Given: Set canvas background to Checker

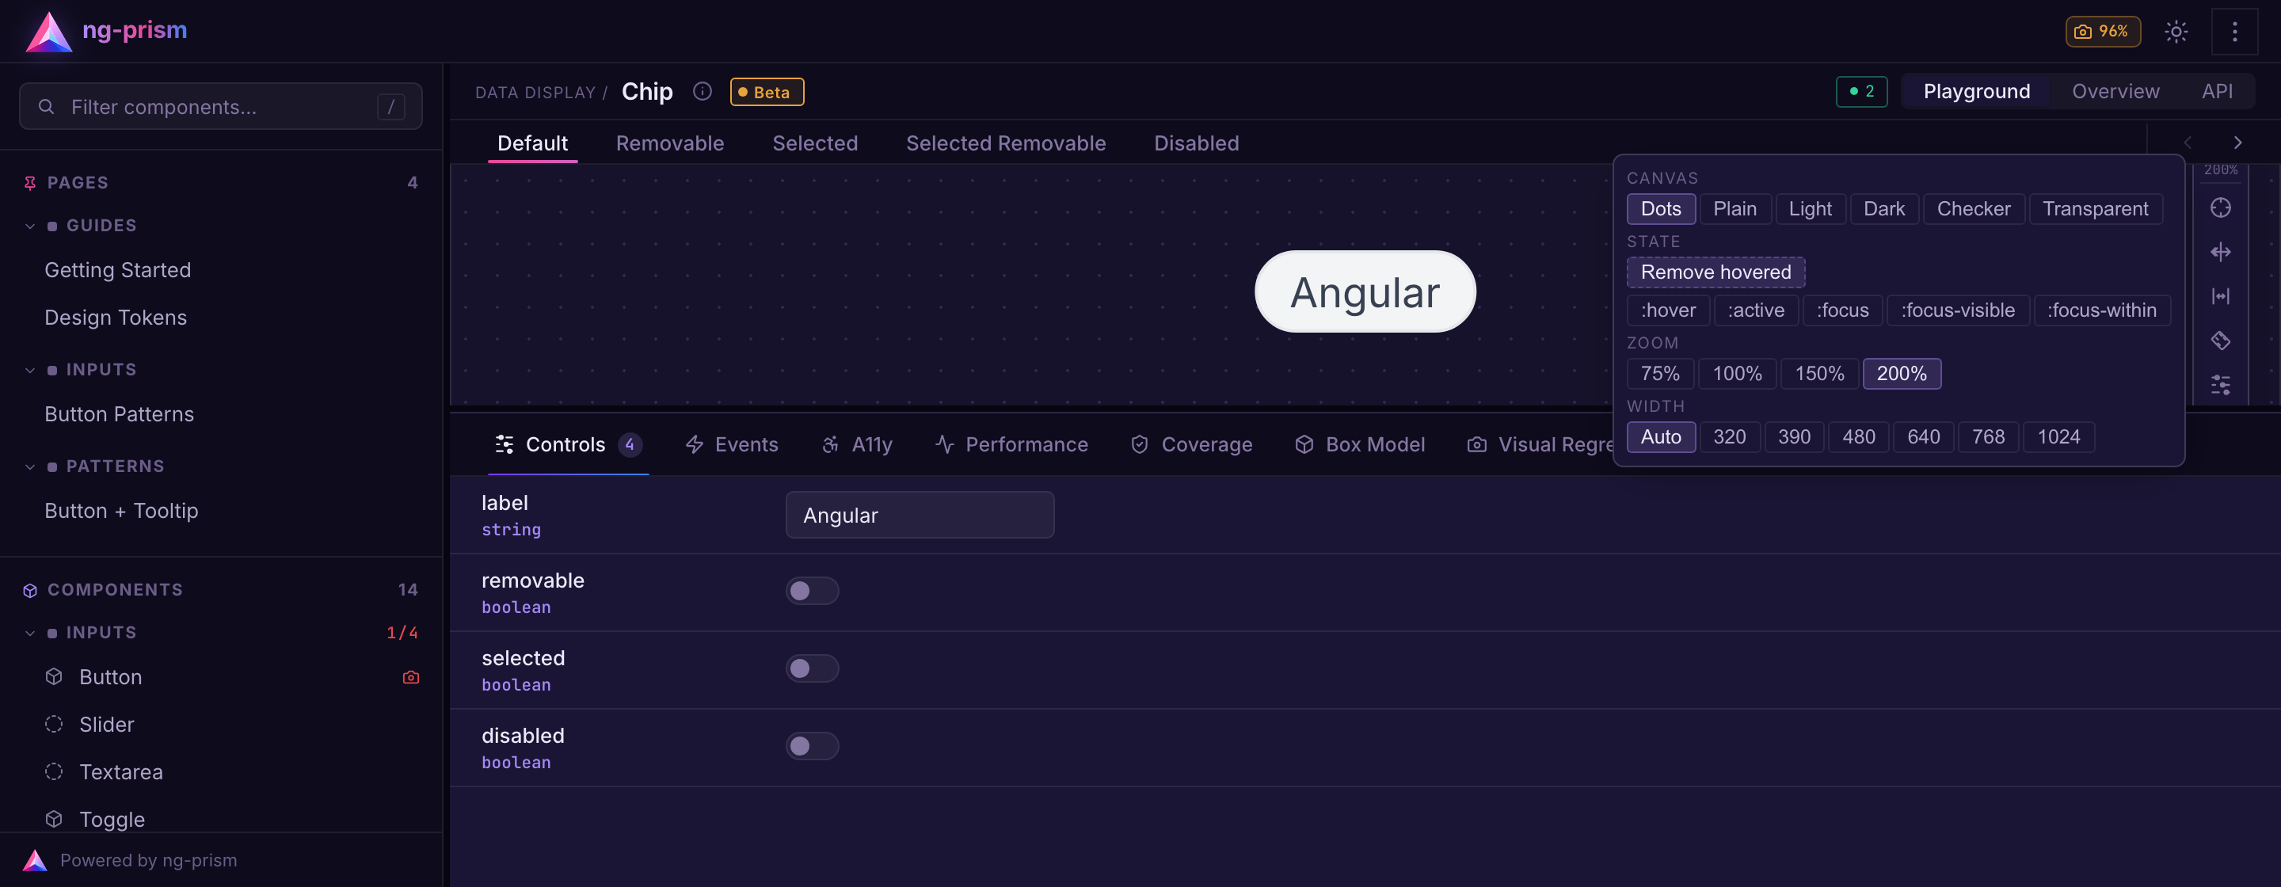Looking at the screenshot, I should coord(1973,209).
